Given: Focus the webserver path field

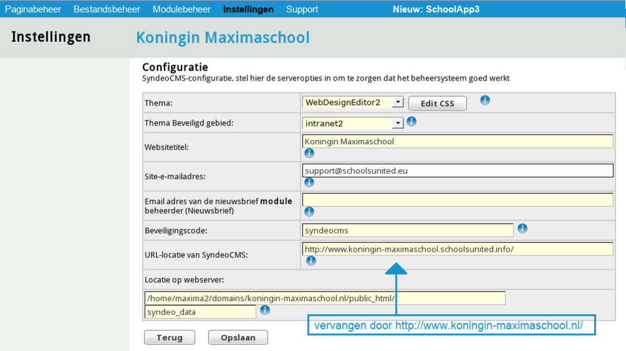Looking at the screenshot, I should [x=325, y=298].
